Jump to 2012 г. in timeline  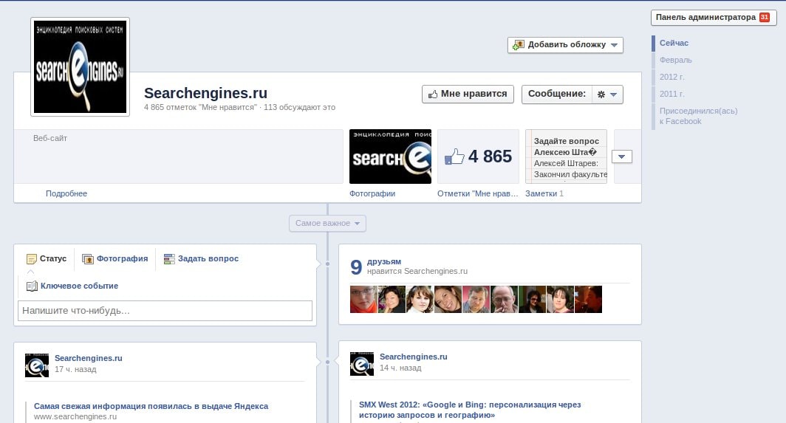tap(671, 78)
